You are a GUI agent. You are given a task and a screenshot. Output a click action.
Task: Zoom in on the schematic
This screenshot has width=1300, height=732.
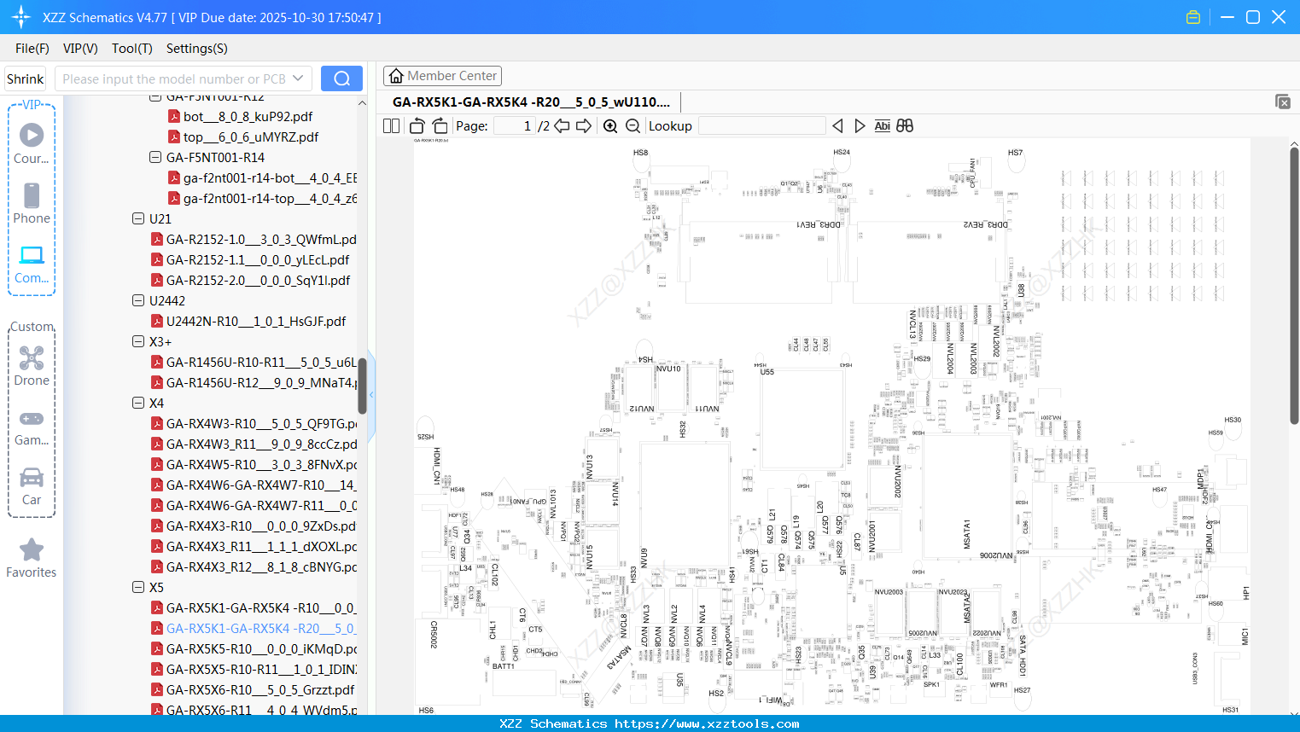610,126
